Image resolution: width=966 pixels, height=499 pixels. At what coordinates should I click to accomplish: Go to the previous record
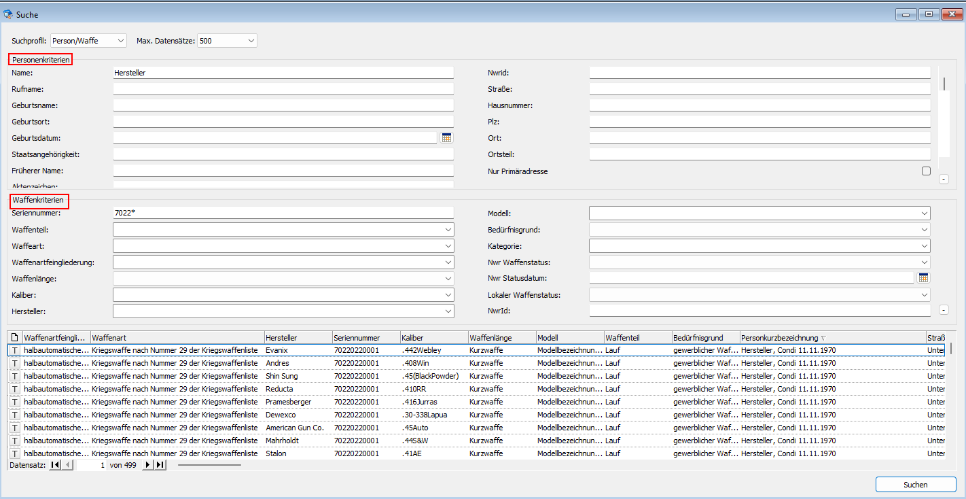point(68,465)
